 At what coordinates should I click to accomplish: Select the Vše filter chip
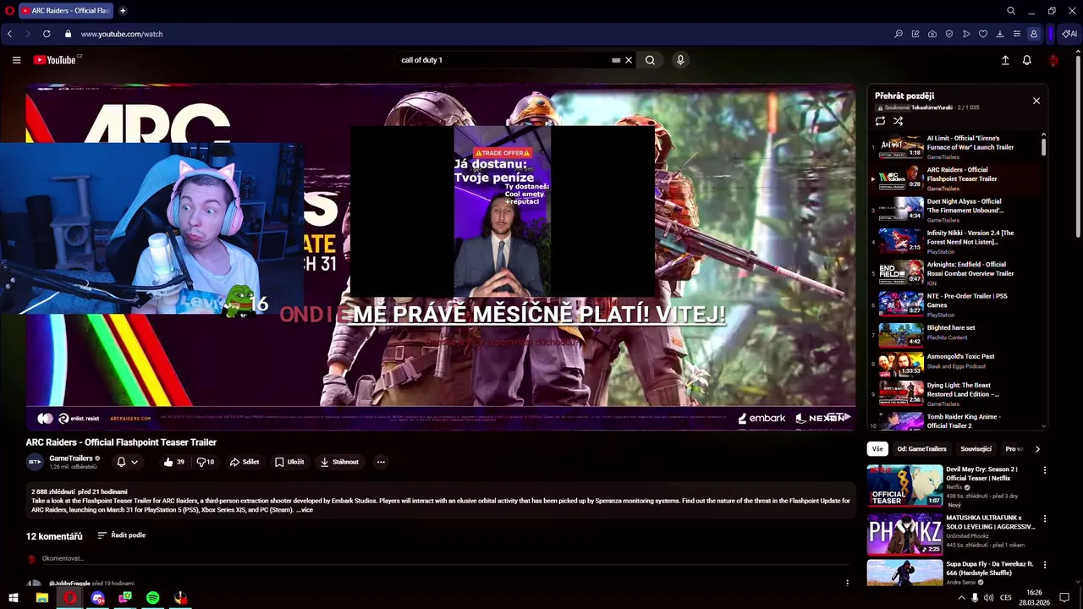[x=877, y=449]
